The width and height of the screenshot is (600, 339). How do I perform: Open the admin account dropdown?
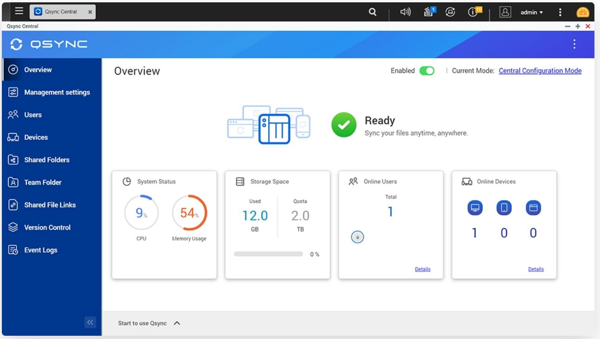coord(531,13)
